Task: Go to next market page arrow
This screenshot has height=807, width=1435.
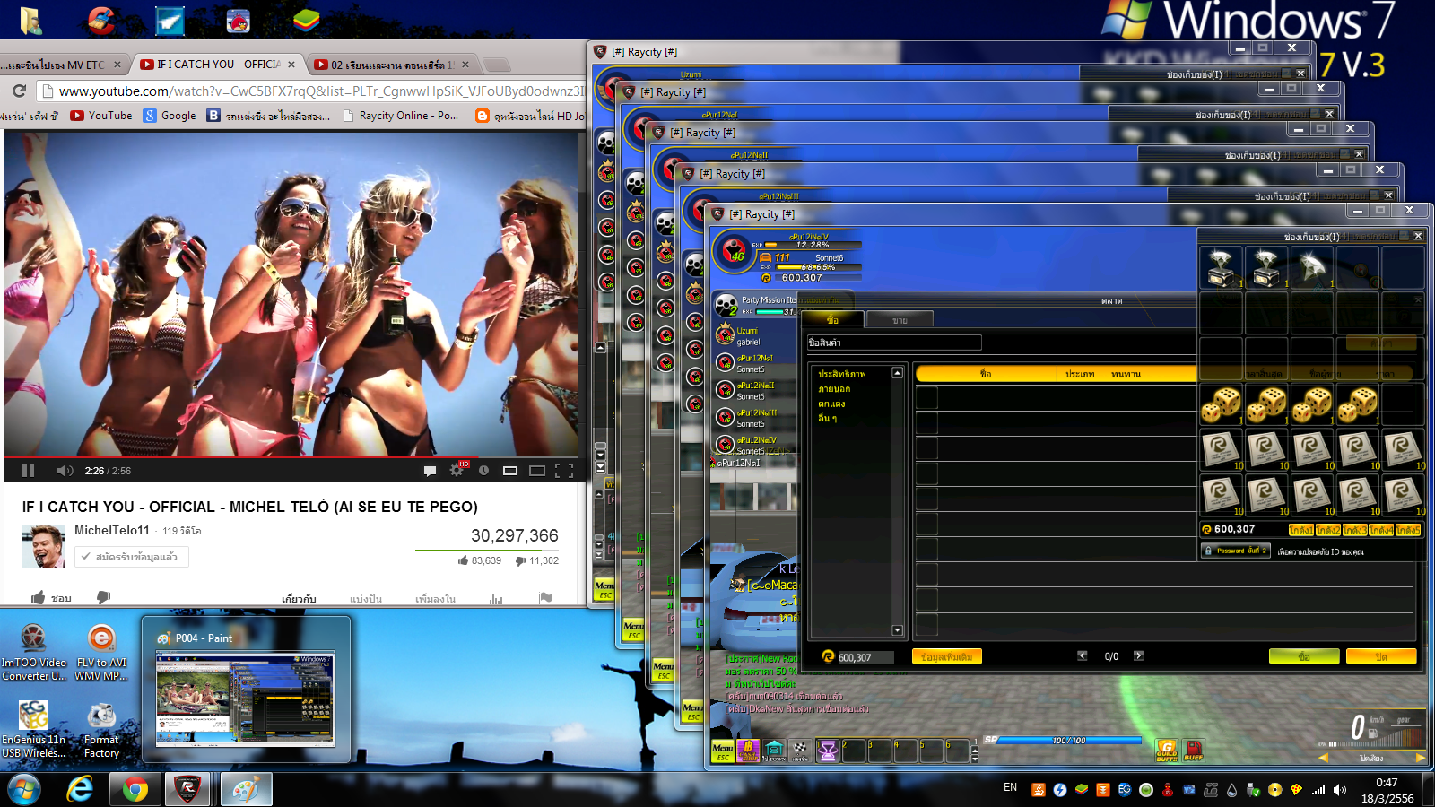Action: [1139, 655]
